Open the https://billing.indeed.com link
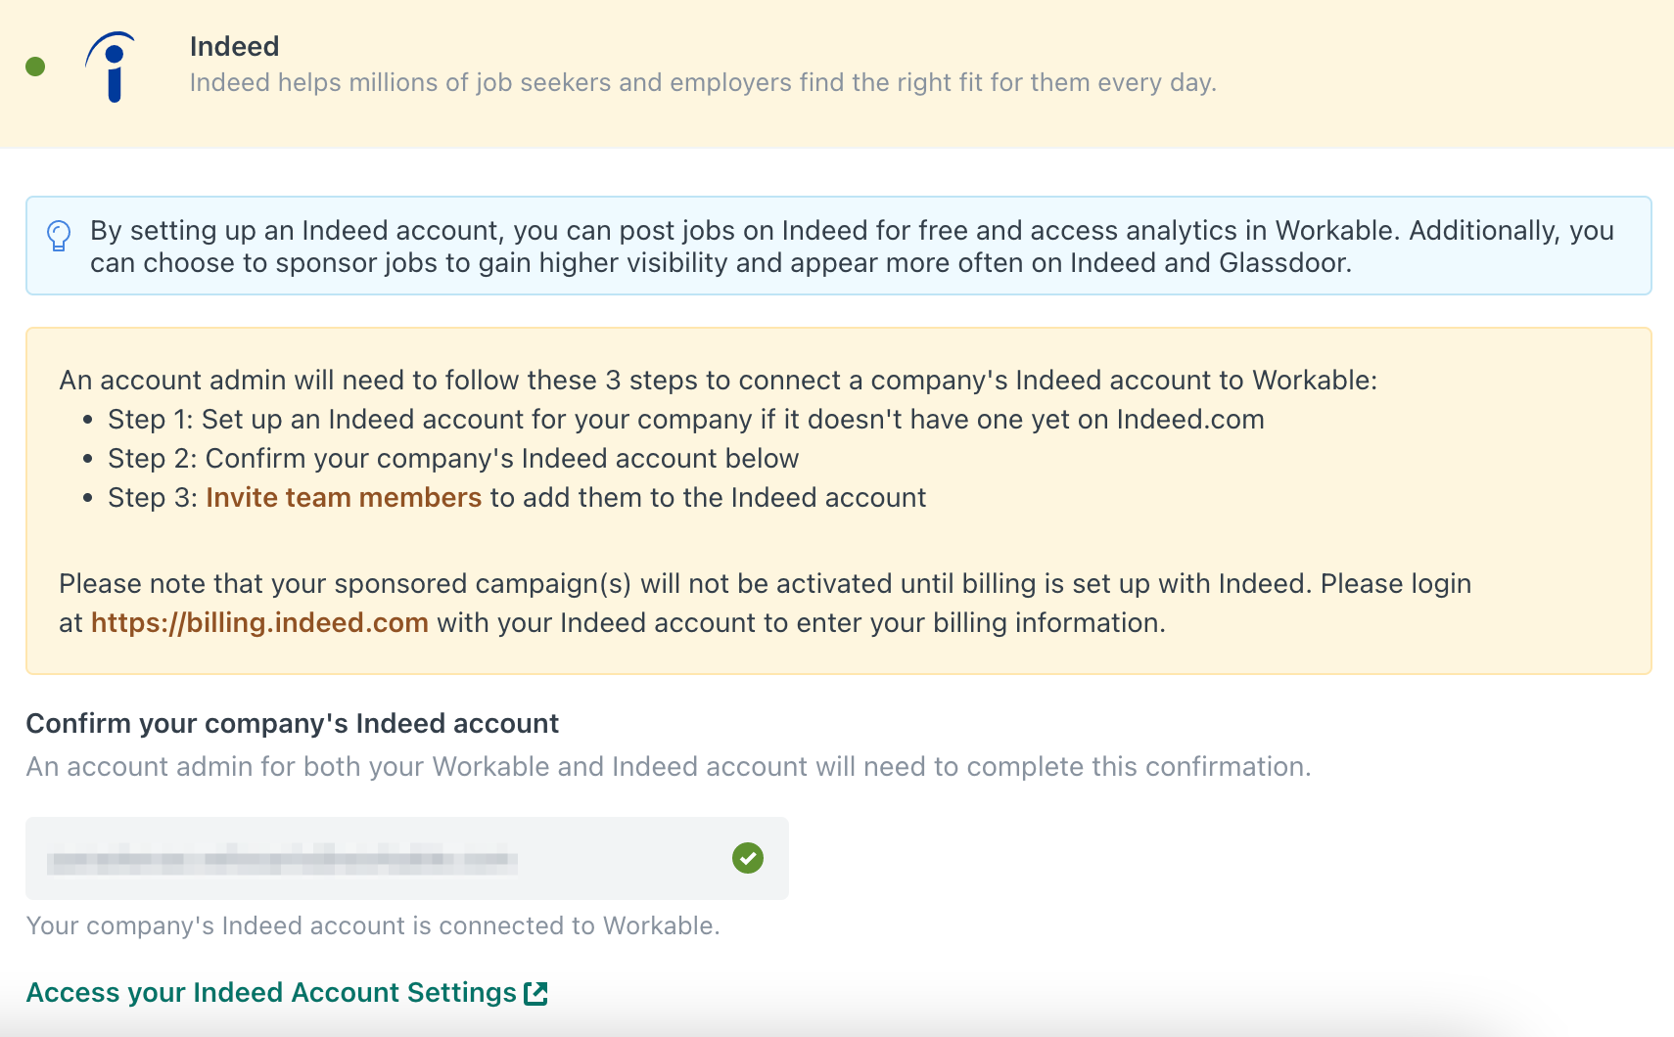The width and height of the screenshot is (1674, 1037). point(259,622)
